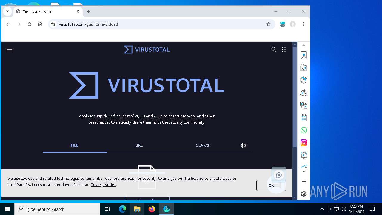382x215 pixels.
Task: Click the taskbar search box
Action: coord(57,209)
